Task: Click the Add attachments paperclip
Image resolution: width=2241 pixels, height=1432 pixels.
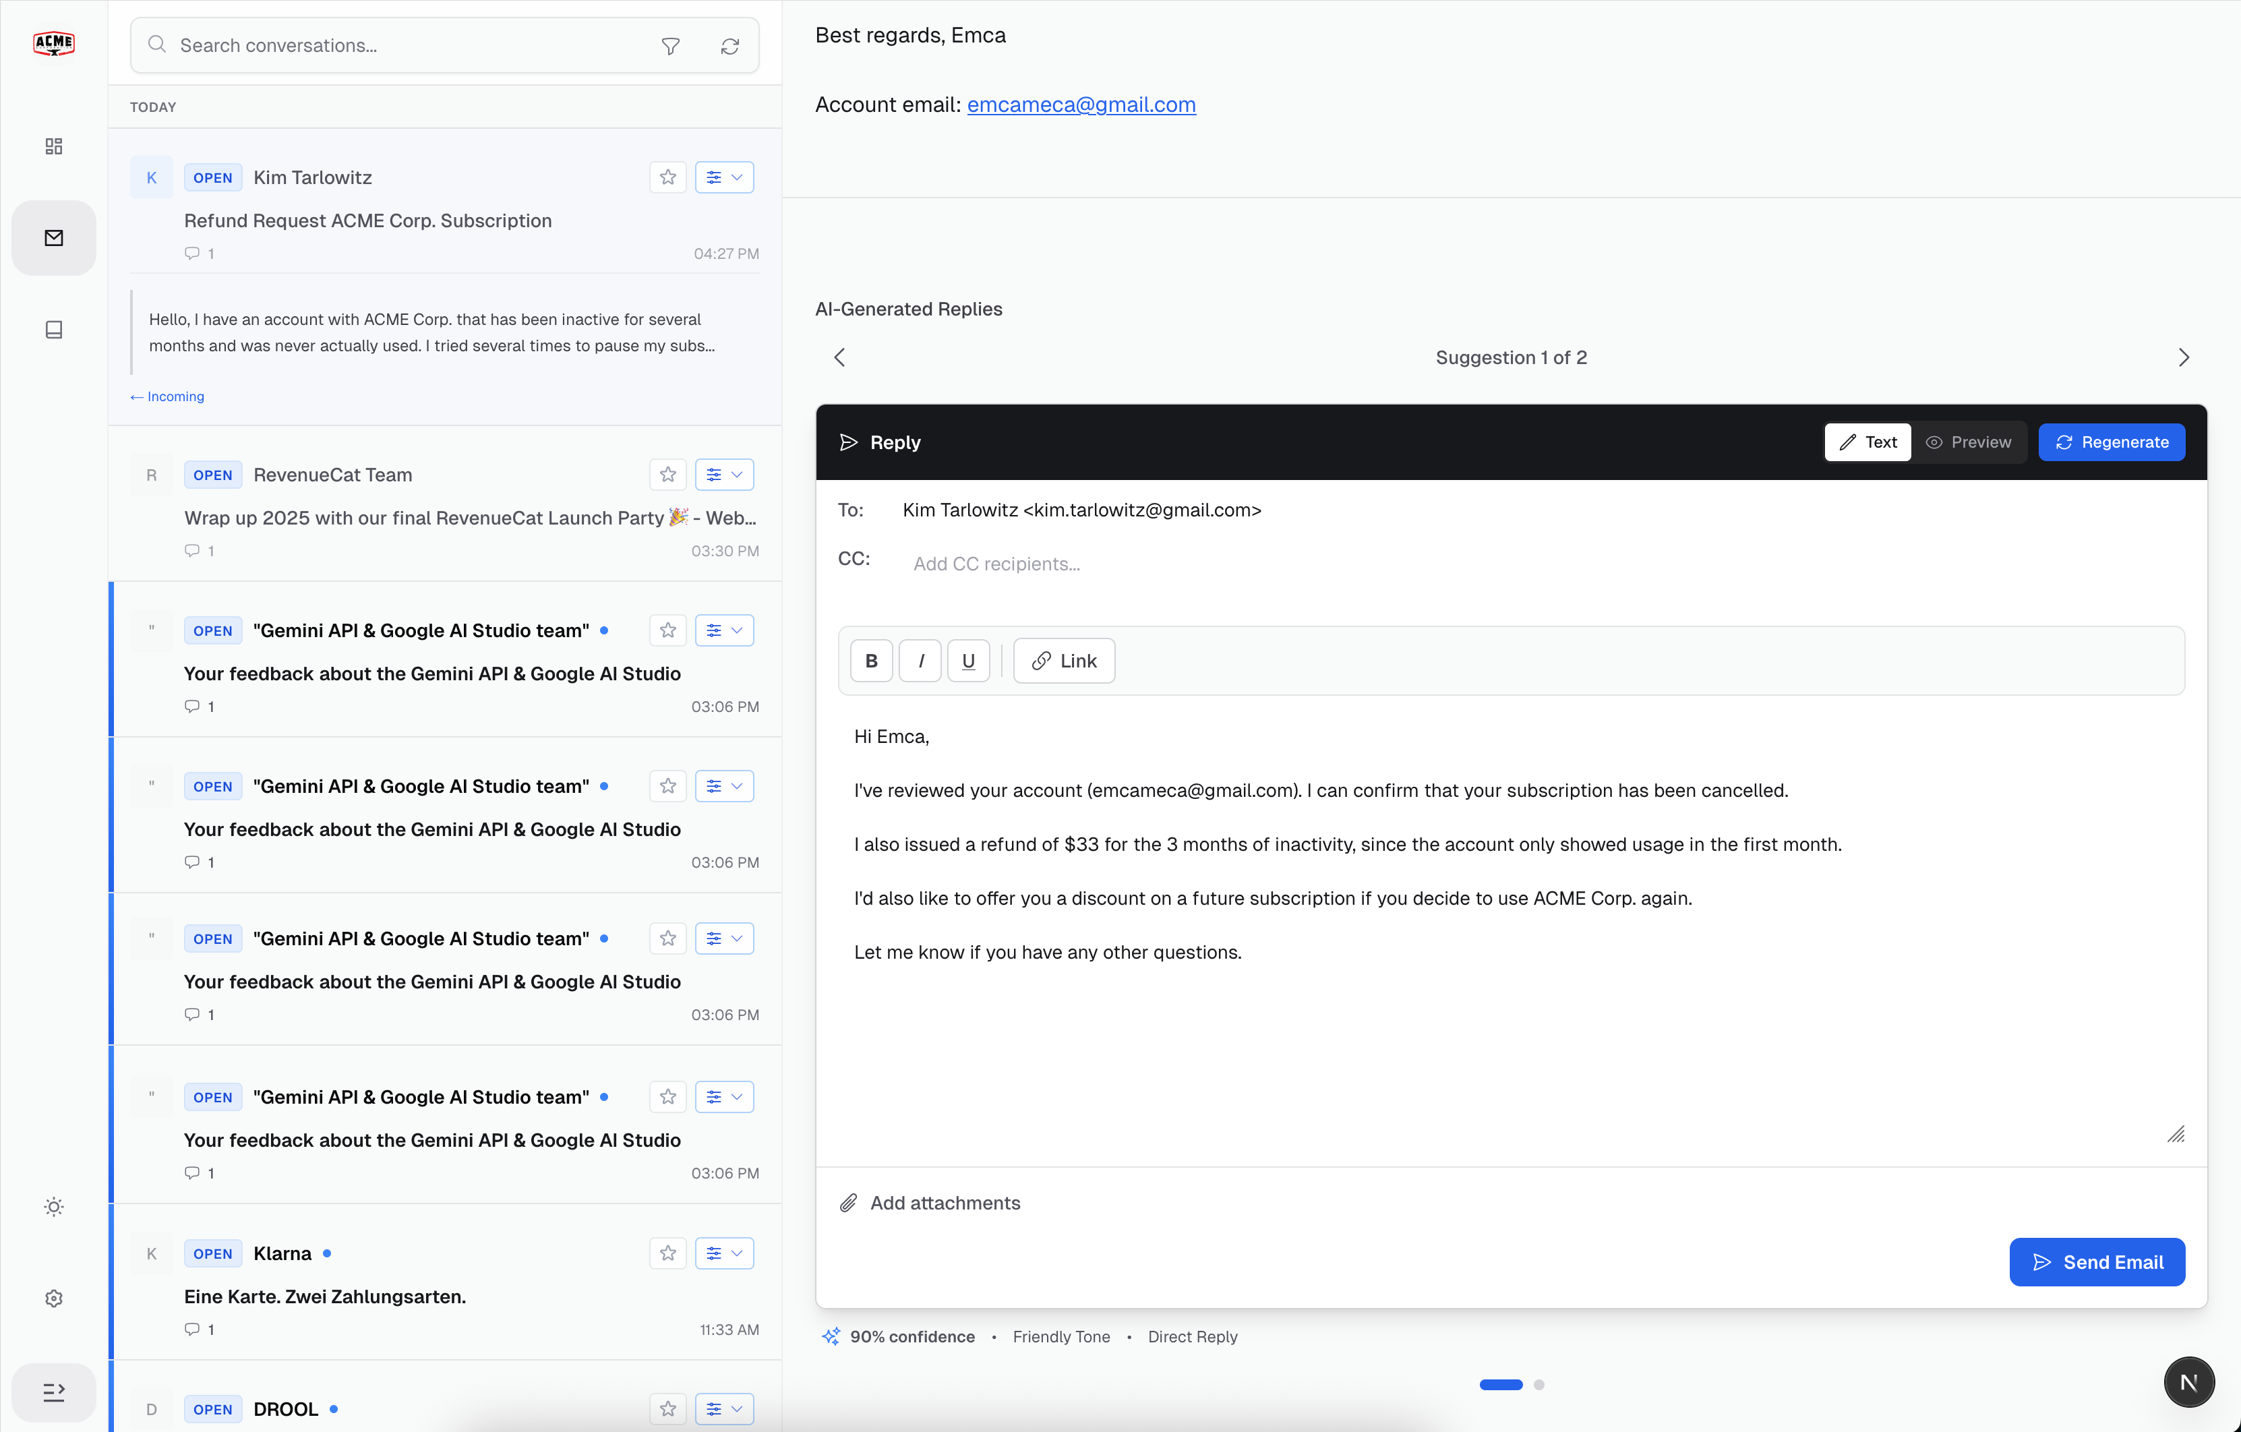Action: click(848, 1202)
